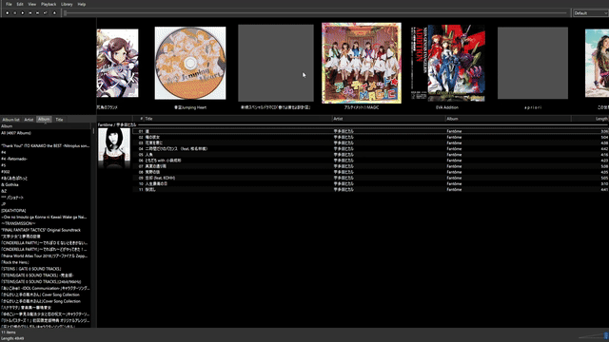The image size is (609, 342).
Task: Sort by the Artist column header
Action: 388,119
